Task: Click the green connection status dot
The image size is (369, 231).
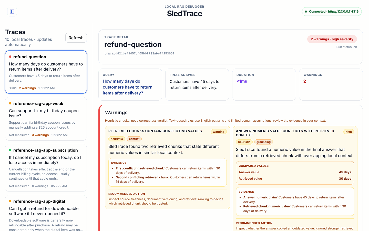Action: 306,12
